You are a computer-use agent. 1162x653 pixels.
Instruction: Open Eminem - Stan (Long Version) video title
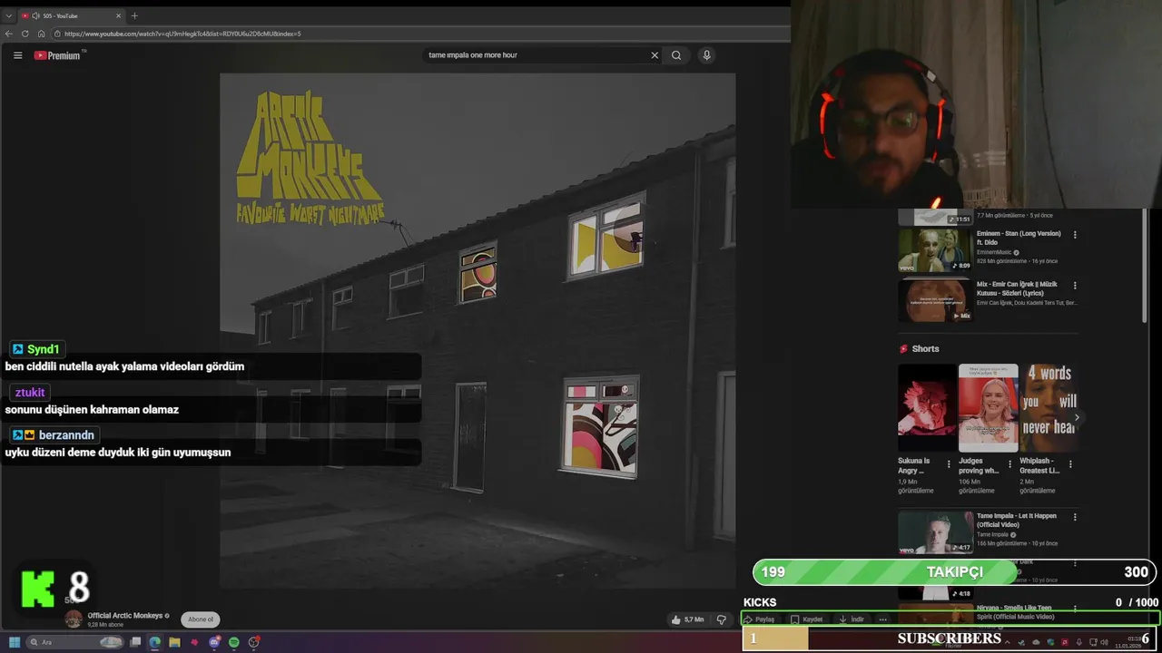(1019, 238)
